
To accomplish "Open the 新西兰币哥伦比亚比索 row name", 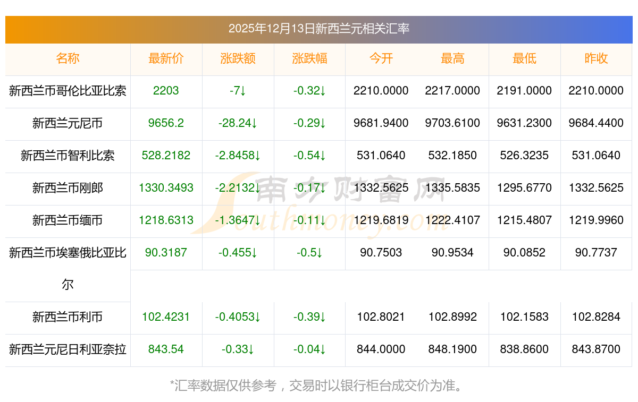I will pyautogui.click(x=68, y=91).
